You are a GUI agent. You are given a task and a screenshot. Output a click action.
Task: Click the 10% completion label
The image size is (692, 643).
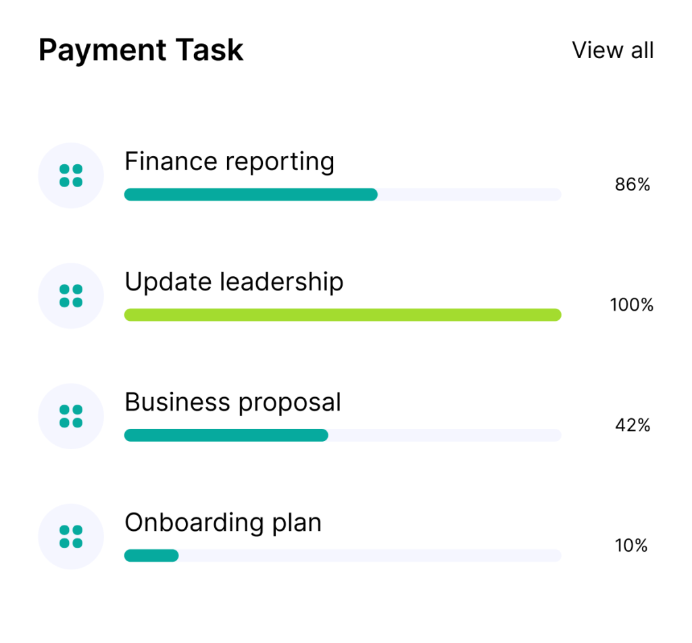[x=632, y=545]
